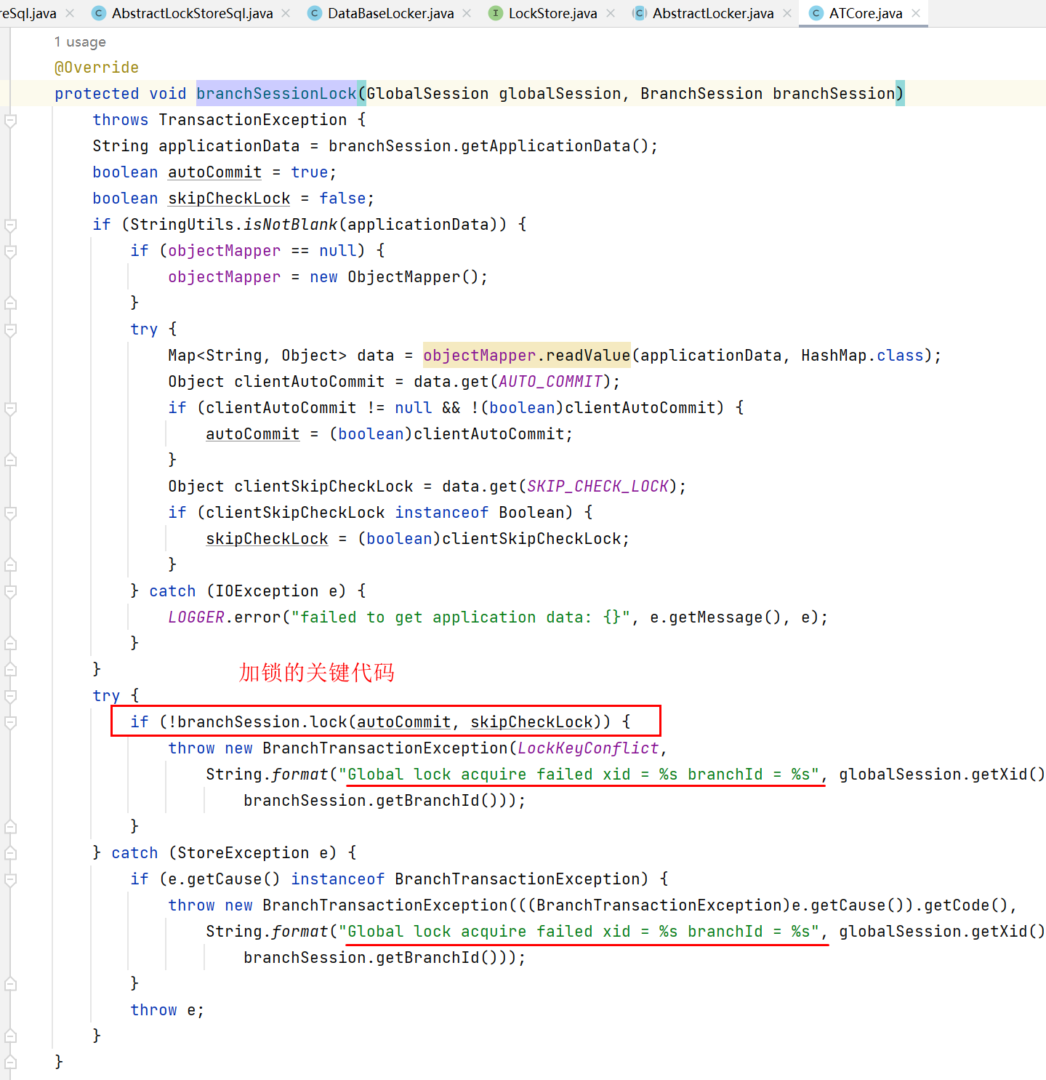
Task: Click the isNotBlank method call
Action: pyautogui.click(x=291, y=225)
